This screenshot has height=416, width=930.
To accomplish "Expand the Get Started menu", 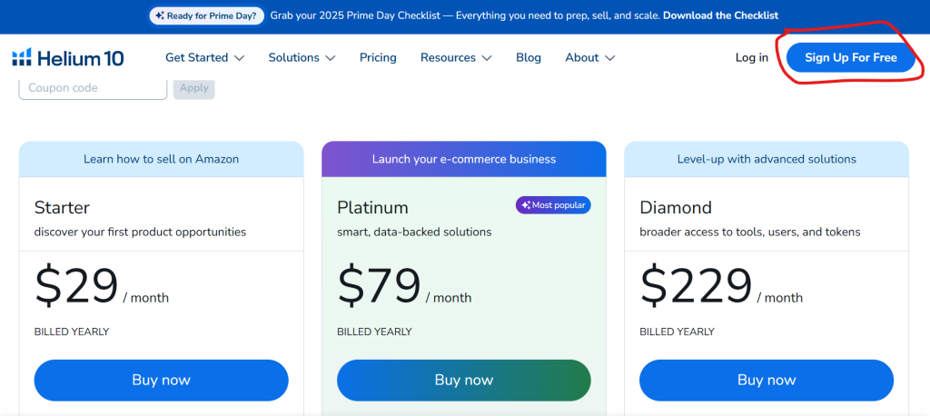I will pos(204,57).
